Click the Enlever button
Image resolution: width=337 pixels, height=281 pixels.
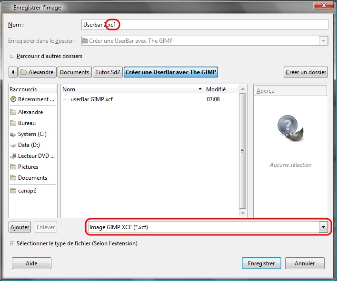(46, 227)
